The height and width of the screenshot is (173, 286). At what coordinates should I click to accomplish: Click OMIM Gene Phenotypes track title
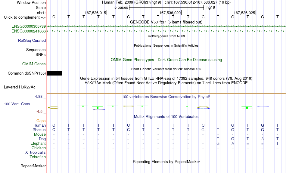coord(166,60)
